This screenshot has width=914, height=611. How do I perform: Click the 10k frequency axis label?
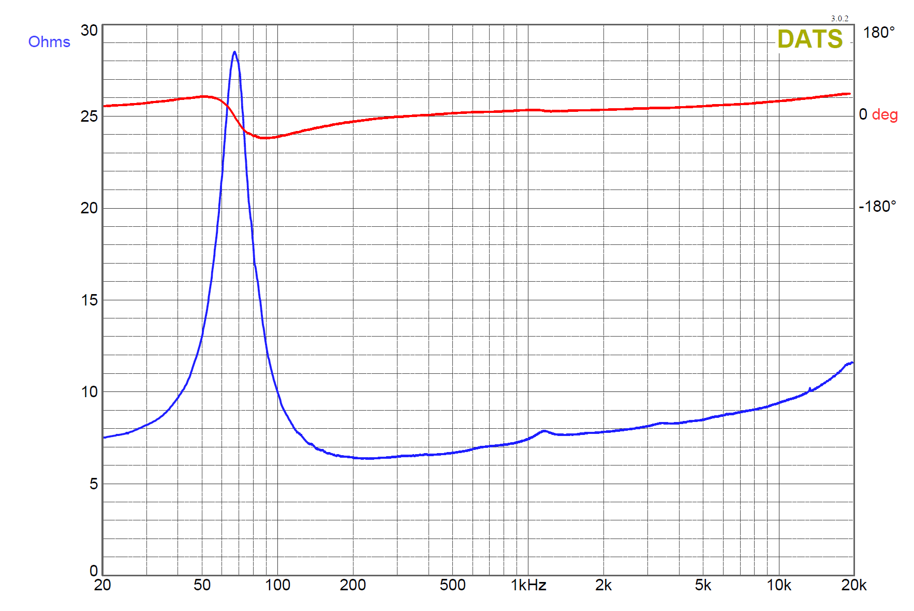[779, 585]
